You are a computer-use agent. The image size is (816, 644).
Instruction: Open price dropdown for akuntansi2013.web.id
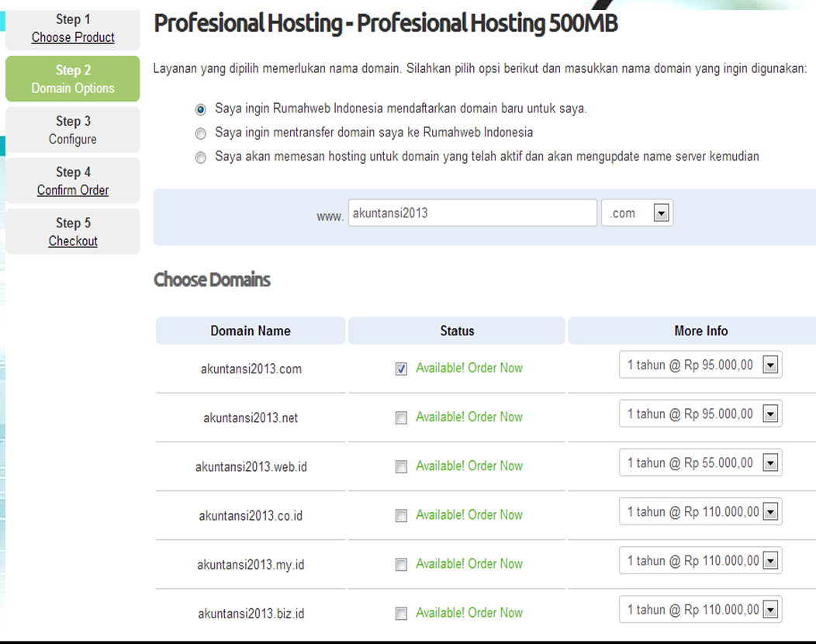click(x=700, y=462)
